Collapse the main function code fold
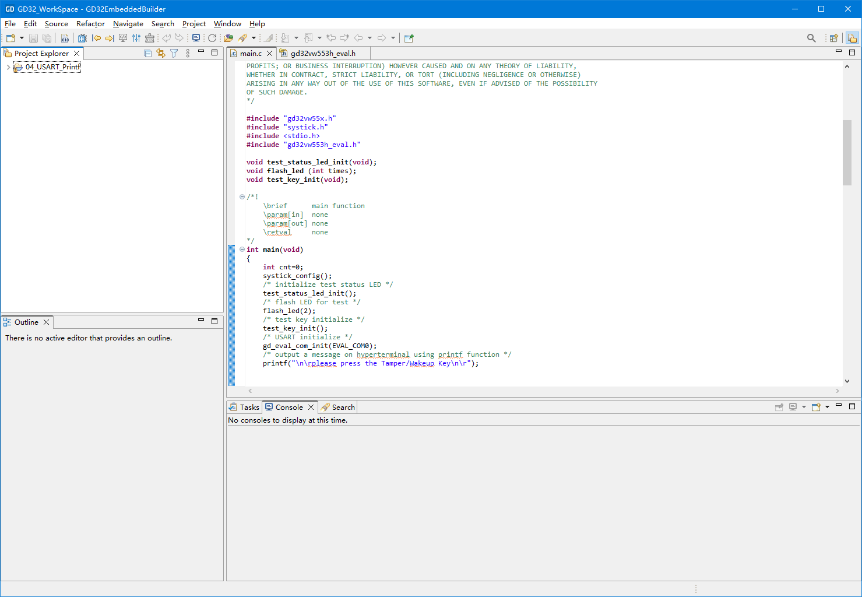This screenshot has width=862, height=597. pyautogui.click(x=242, y=250)
